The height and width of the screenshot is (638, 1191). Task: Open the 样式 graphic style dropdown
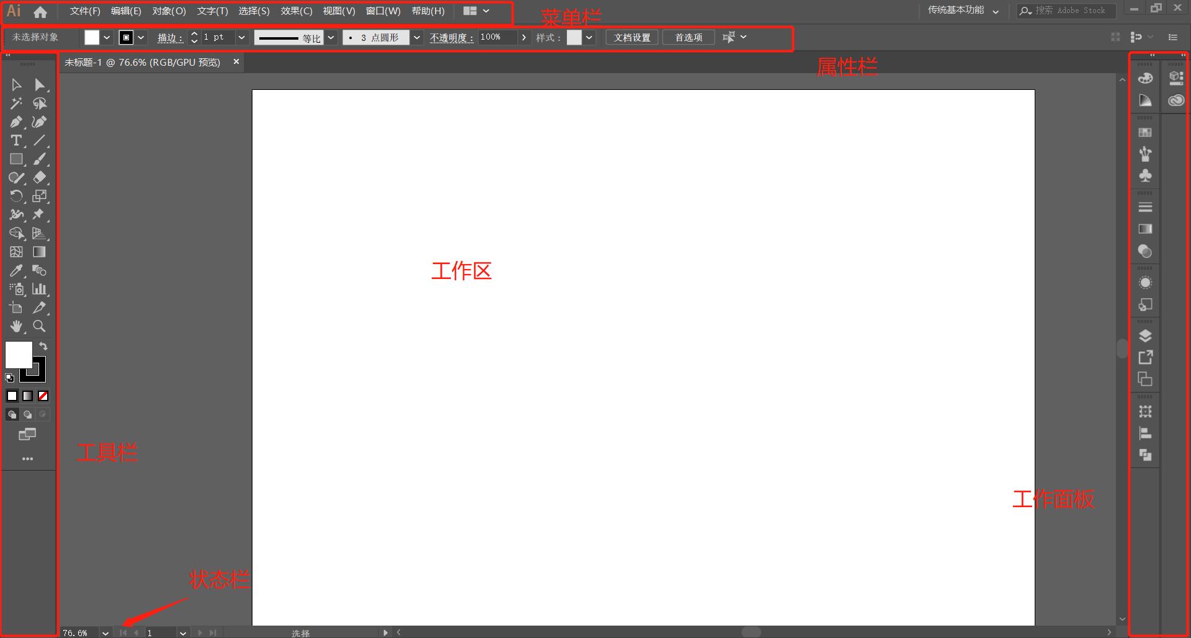tap(589, 38)
